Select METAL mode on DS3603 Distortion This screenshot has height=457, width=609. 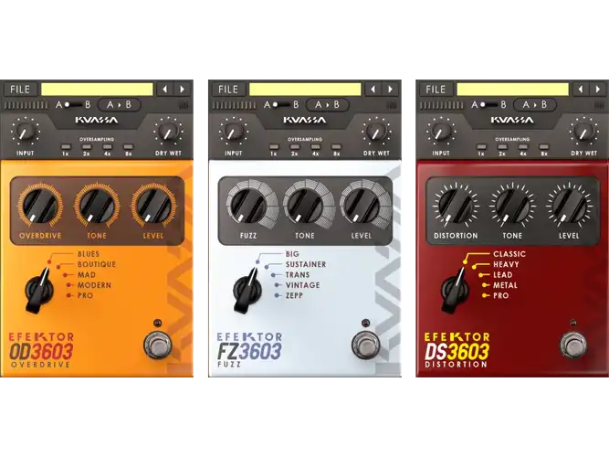click(505, 285)
